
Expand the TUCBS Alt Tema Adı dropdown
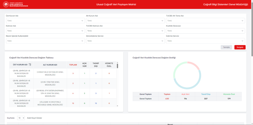click(205, 21)
